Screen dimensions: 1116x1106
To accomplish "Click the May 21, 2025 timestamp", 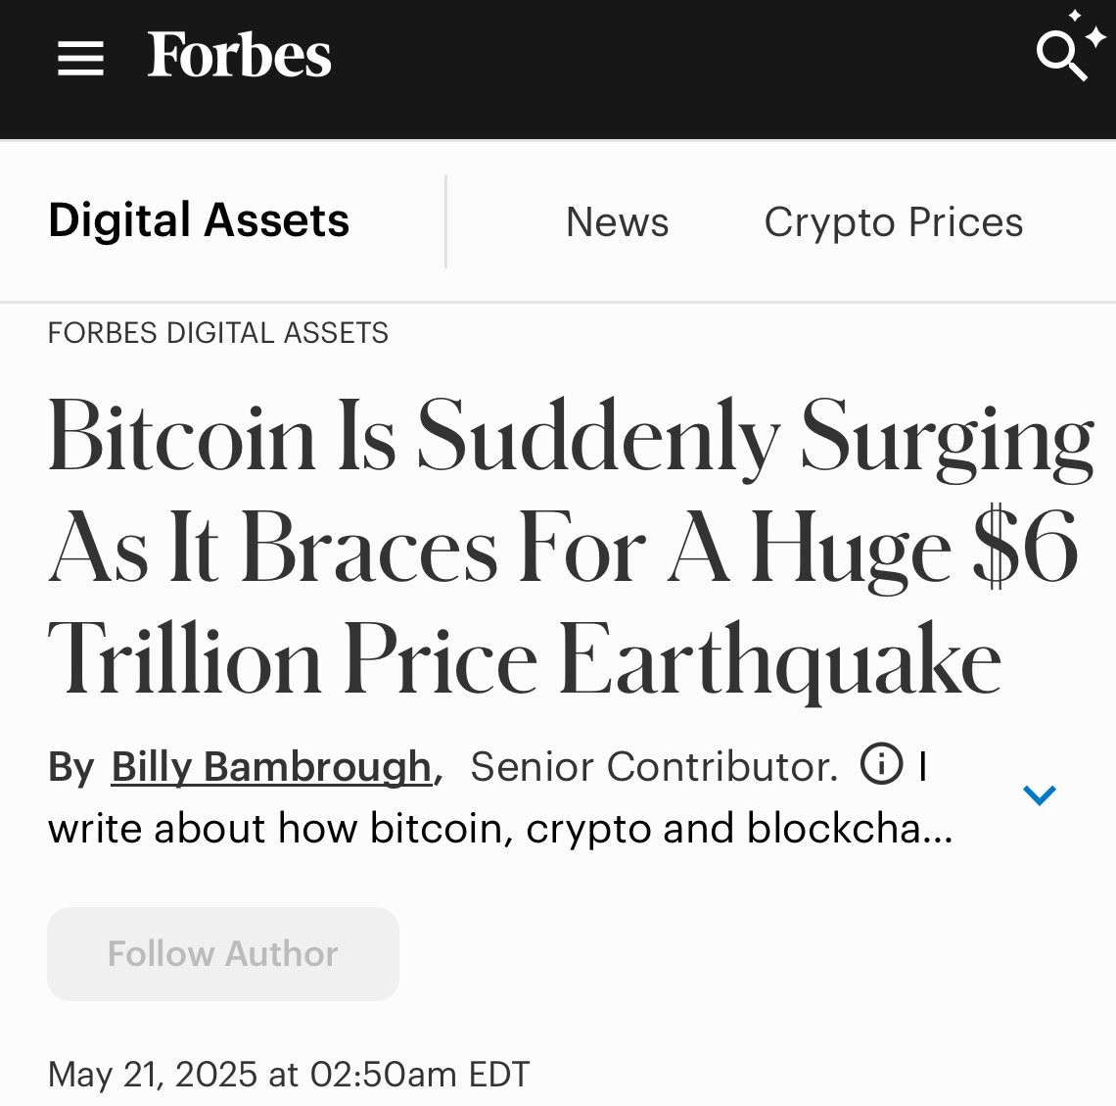I will (288, 1074).
